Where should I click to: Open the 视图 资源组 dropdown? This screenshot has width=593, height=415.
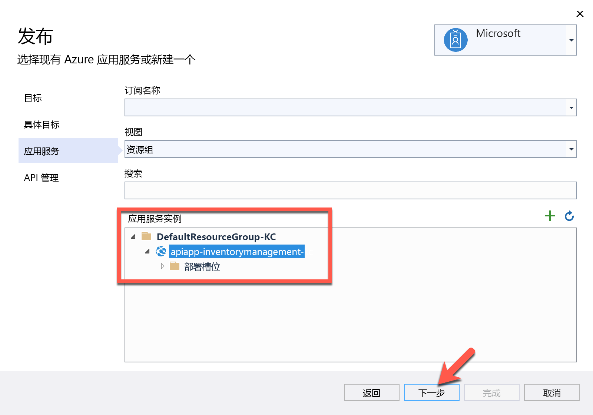coord(571,149)
